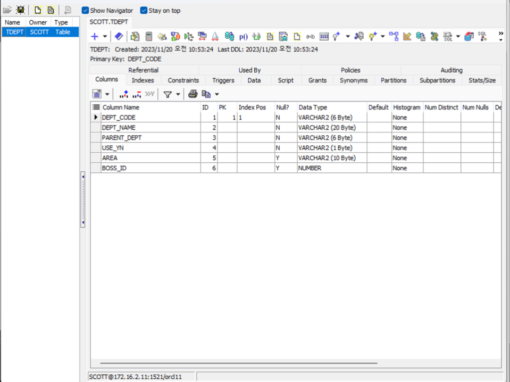Screen dimensions: 510x382
Task: Click the copy to clipboard icon above grid
Action: (206, 94)
